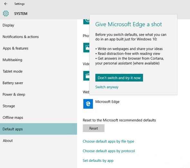Select Multitasking in the sidebar
Screen dimensions: 190x168
click(x=38, y=60)
